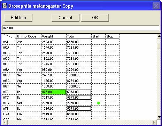This screenshot has width=162, height=126.
Task: Click the AGG weight cell 1135.00
Action: tap(54, 81)
